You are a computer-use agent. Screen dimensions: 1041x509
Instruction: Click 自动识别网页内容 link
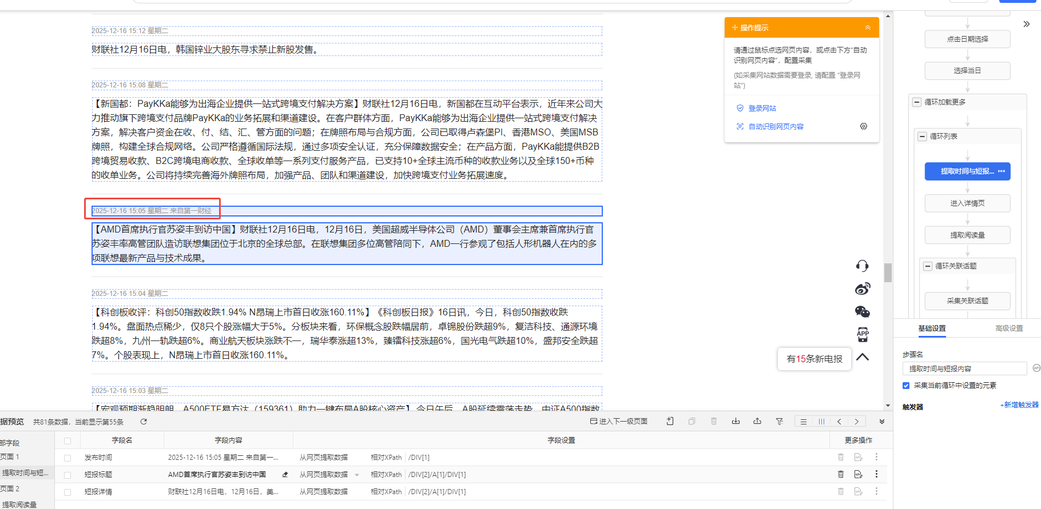[776, 127]
